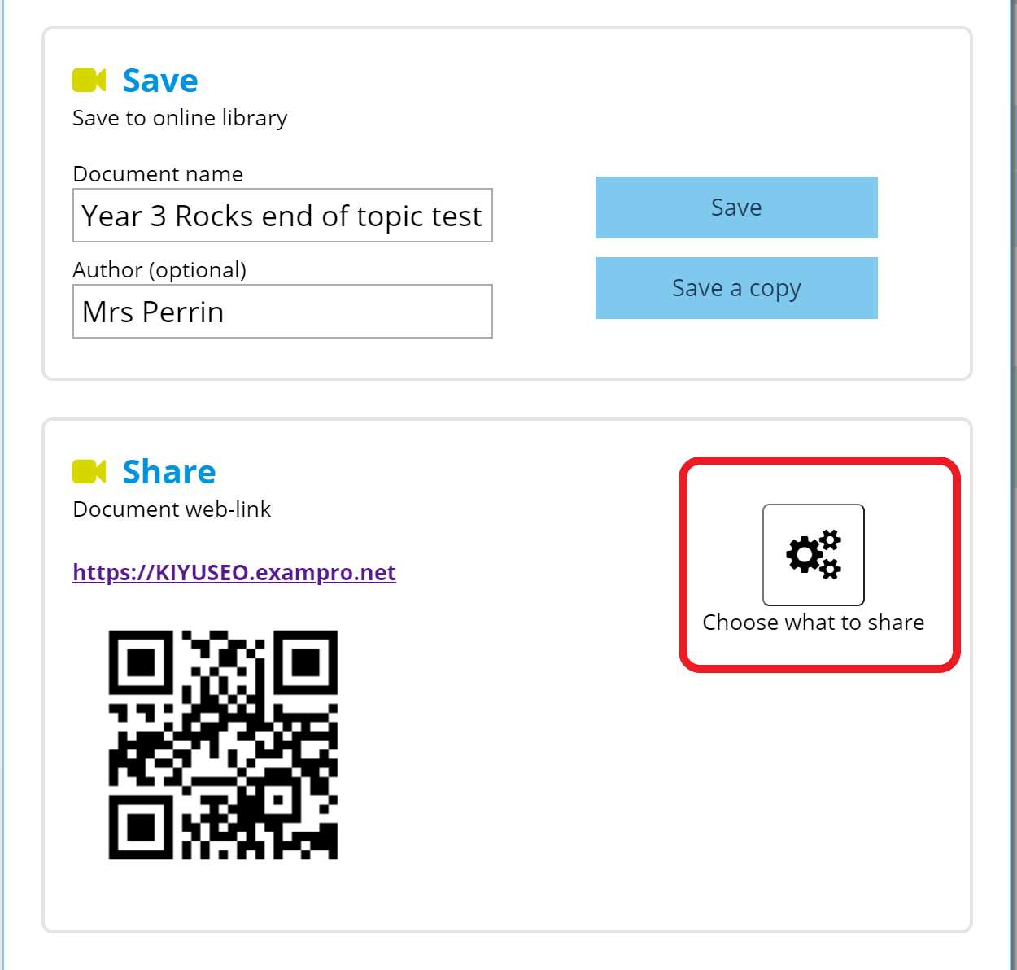The width and height of the screenshot is (1017, 970).
Task: Click the blue Save section heading
Action: (160, 81)
